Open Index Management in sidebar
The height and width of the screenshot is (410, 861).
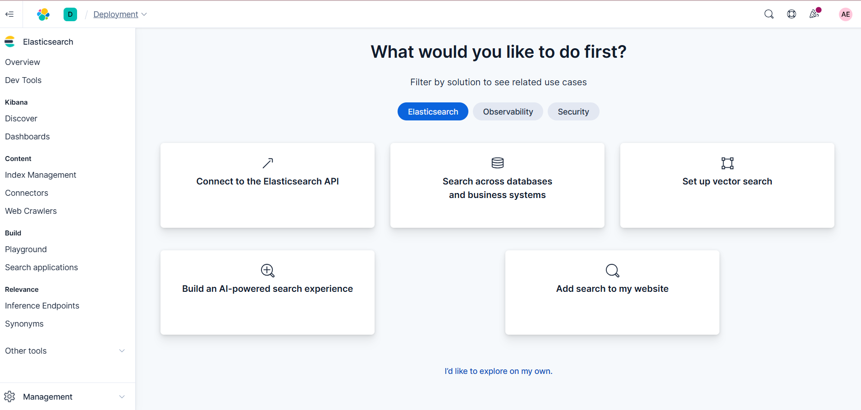point(41,175)
